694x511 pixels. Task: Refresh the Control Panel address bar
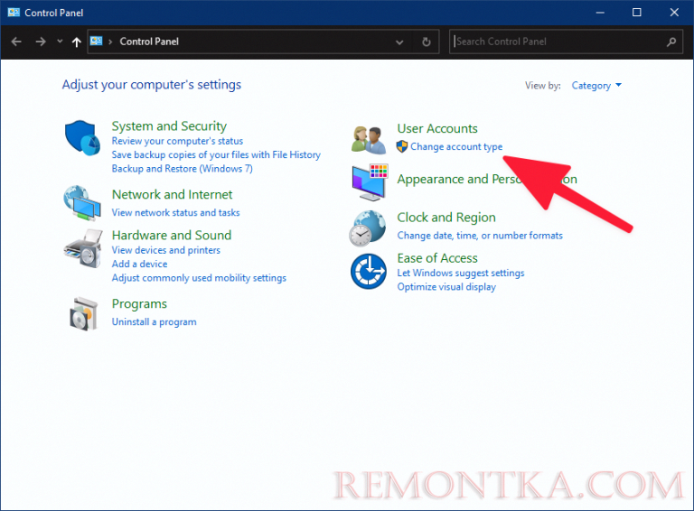point(427,42)
